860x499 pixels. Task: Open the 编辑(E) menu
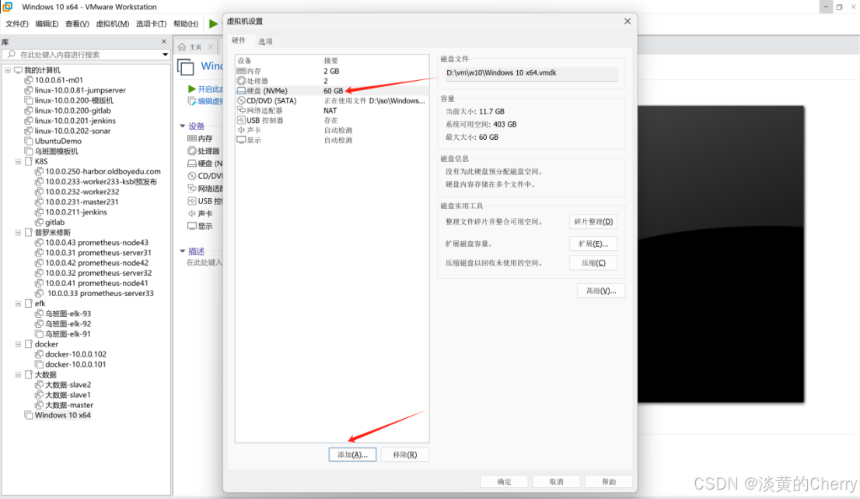[47, 23]
